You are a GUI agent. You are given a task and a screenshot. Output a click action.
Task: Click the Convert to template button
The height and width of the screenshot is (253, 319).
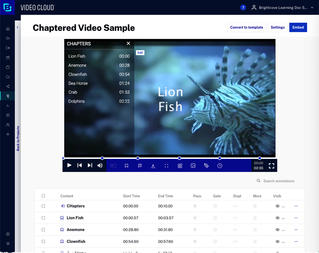point(246,27)
